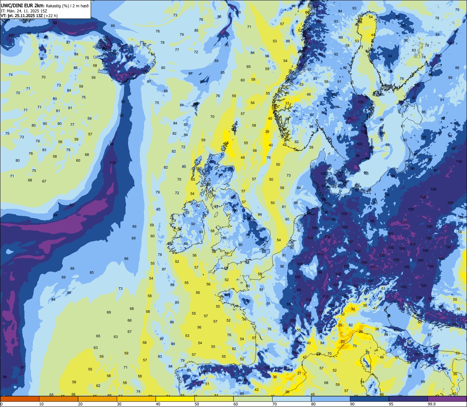Screen dimensions: 467x407
Task: Click the (+22 h) forecast offset text
Action: click(x=51, y=16)
